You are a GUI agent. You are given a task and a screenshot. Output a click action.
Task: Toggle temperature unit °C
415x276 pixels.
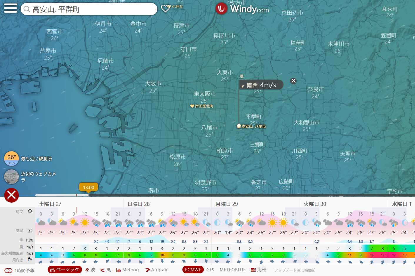click(30, 230)
